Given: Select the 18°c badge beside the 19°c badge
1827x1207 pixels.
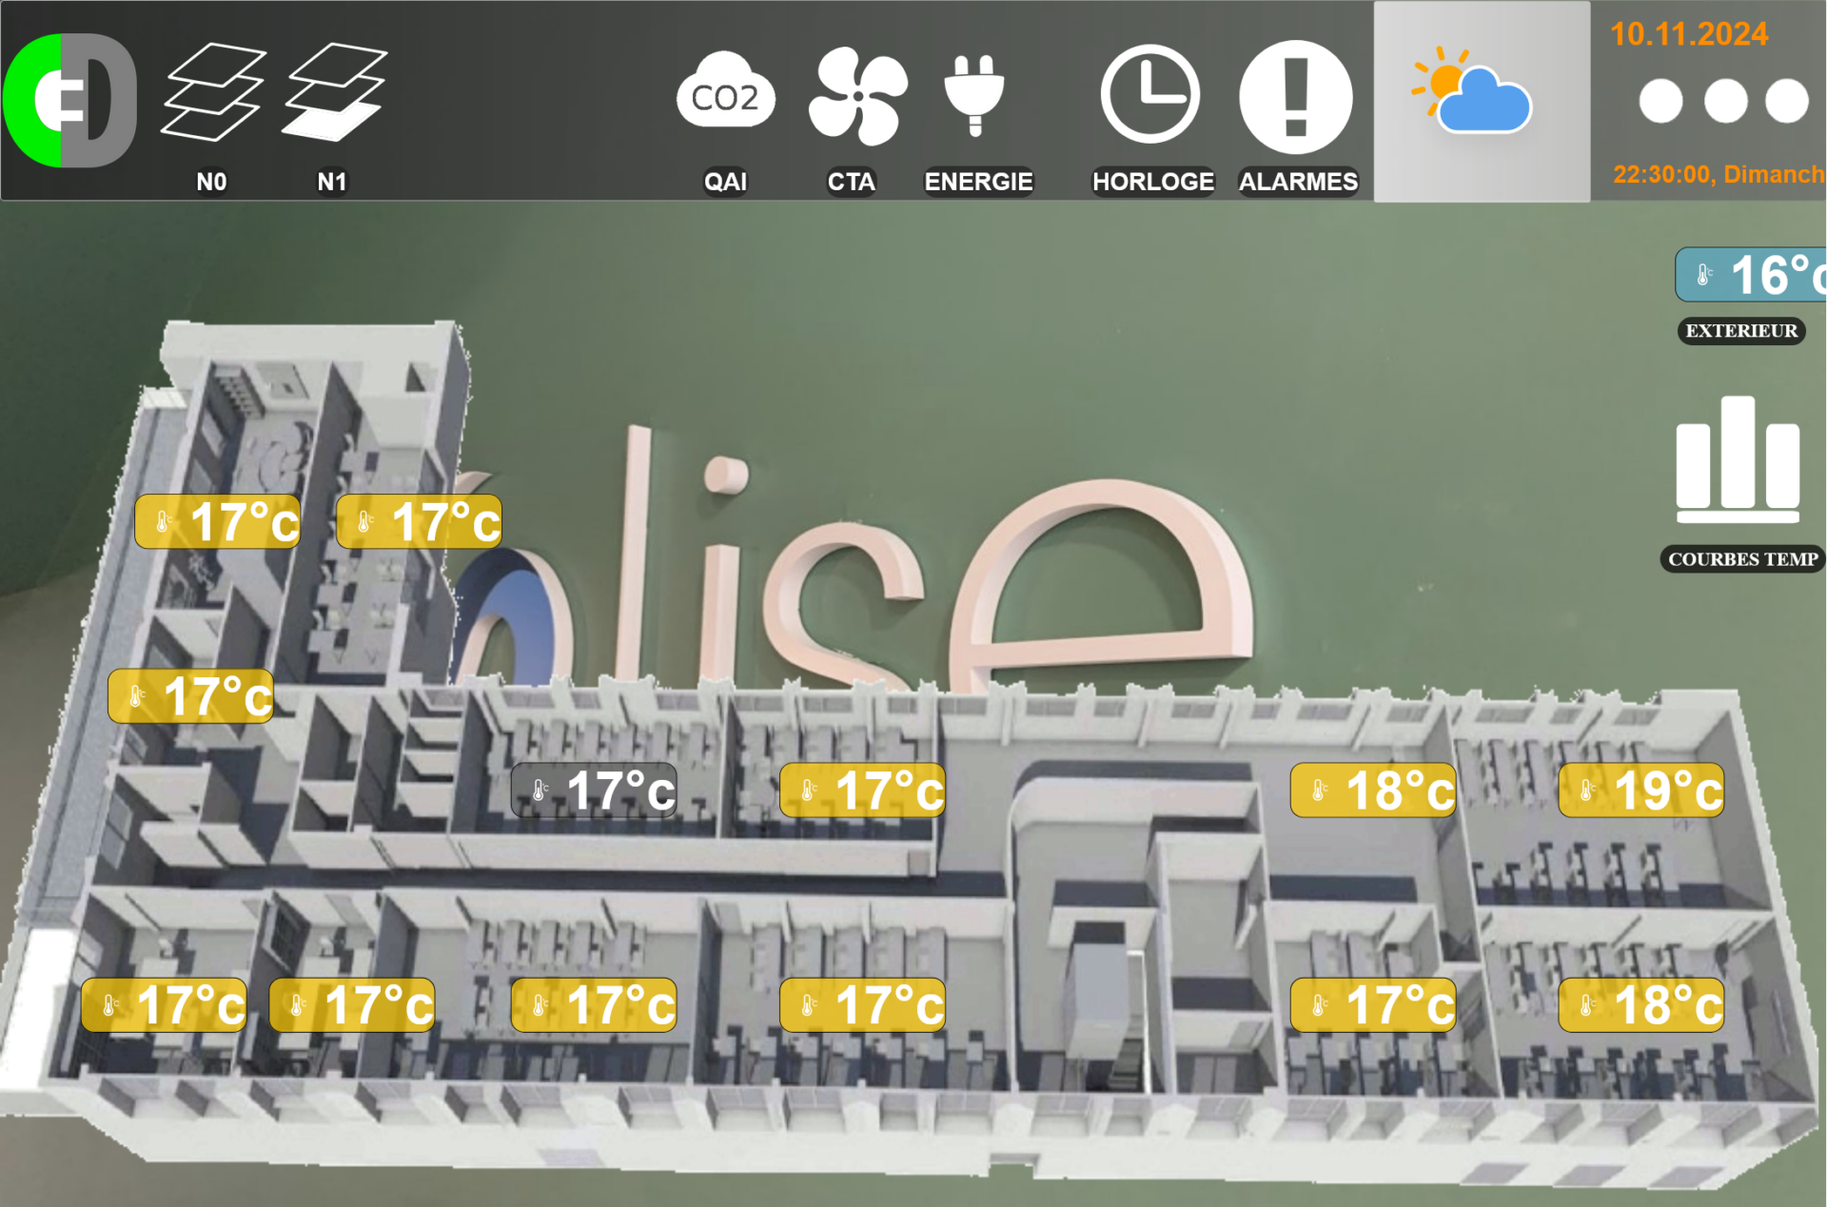Looking at the screenshot, I should [1373, 789].
